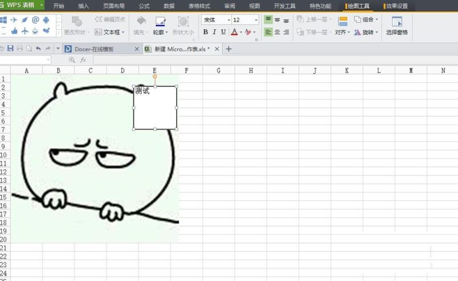Screen dimensions: 458x281
Task: Click the formula bar input field
Action: [x=275, y=60]
